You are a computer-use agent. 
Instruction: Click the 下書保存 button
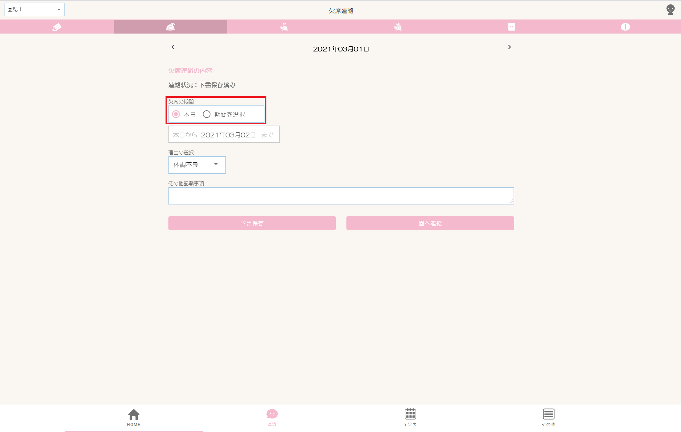(252, 223)
